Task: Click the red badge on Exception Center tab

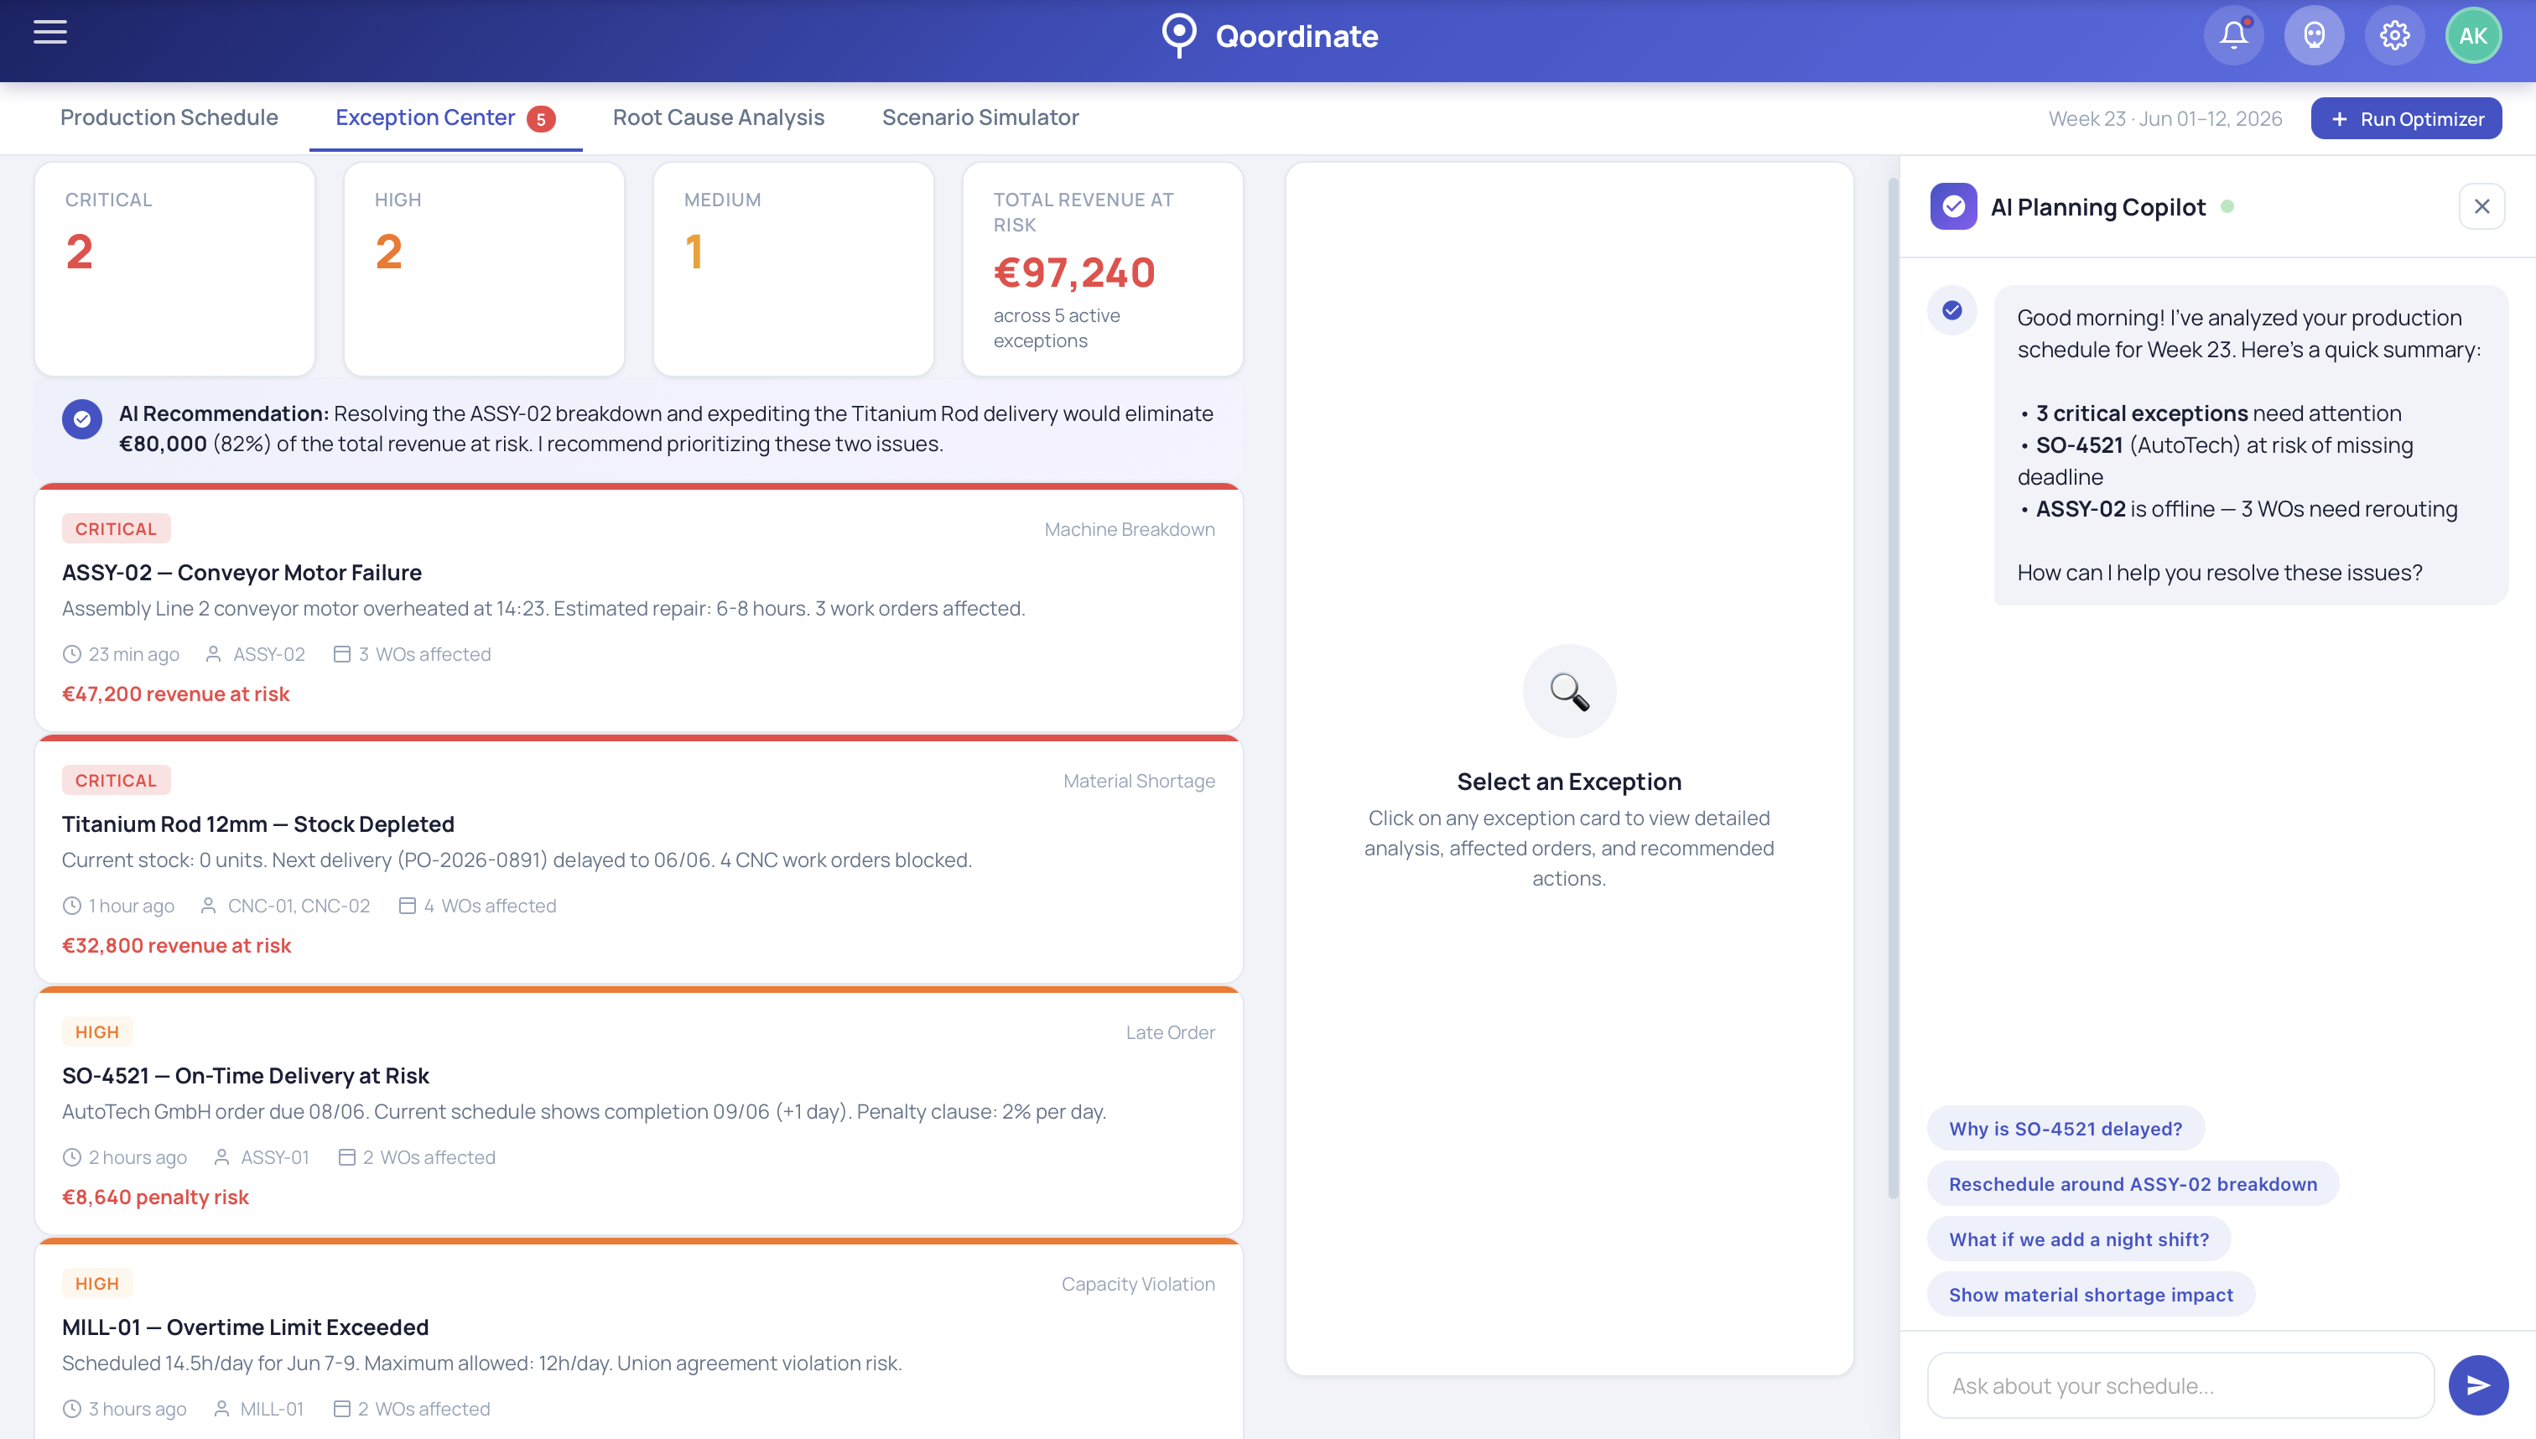Action: pos(541,118)
